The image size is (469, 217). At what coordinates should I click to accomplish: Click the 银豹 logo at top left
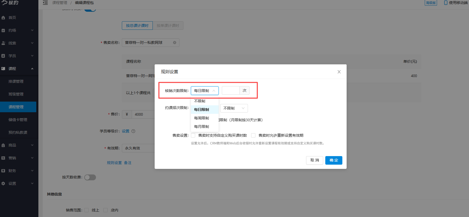pyautogui.click(x=10, y=3)
